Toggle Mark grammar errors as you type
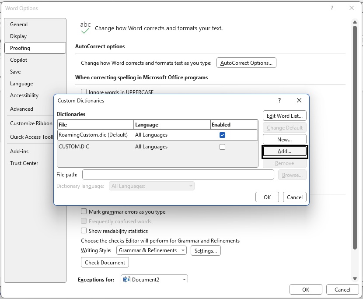Screen dimensions: 363x299 click(x=84, y=211)
